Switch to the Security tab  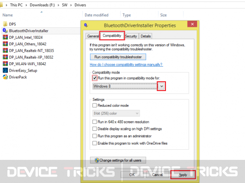(x=131, y=36)
